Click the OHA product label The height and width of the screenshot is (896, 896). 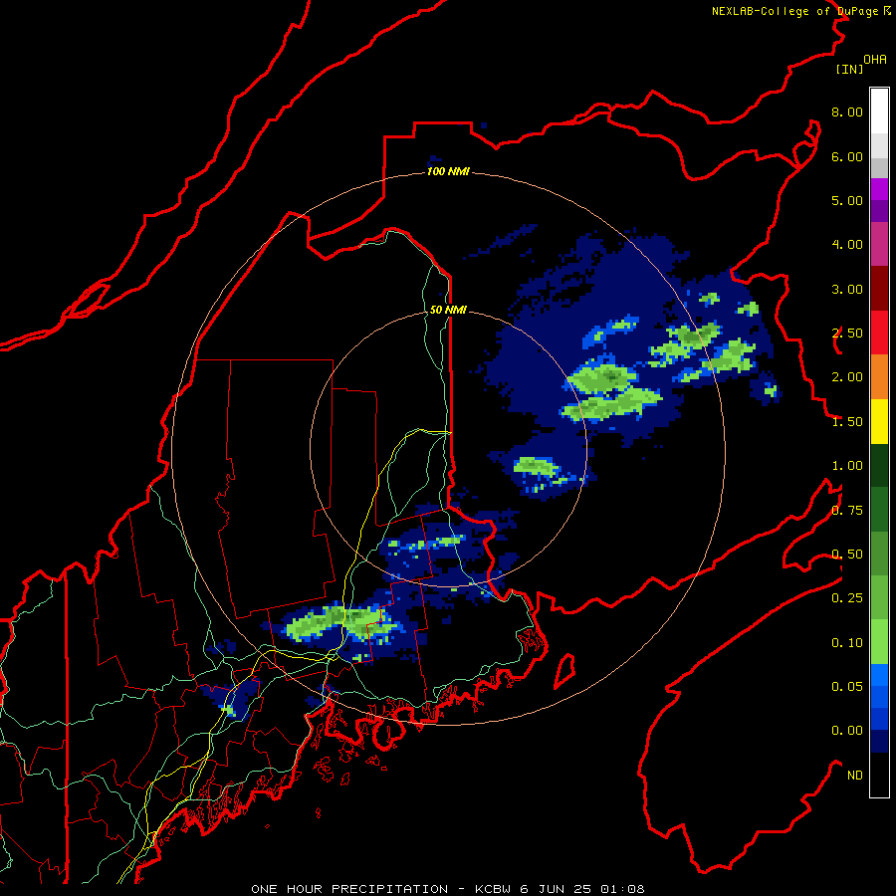(875, 60)
